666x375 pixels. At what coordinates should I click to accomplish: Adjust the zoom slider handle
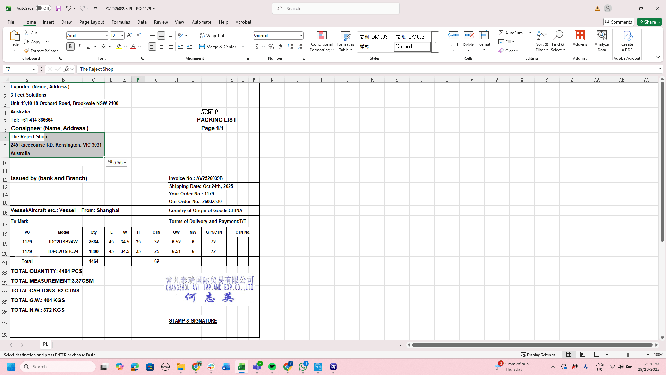coord(627,355)
